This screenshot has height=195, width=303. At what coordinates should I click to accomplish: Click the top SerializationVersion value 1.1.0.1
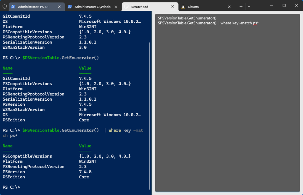coord(87,42)
